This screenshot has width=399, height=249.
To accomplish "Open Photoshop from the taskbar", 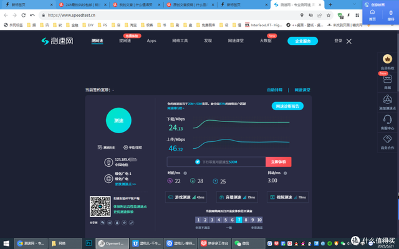I will click(x=89, y=243).
